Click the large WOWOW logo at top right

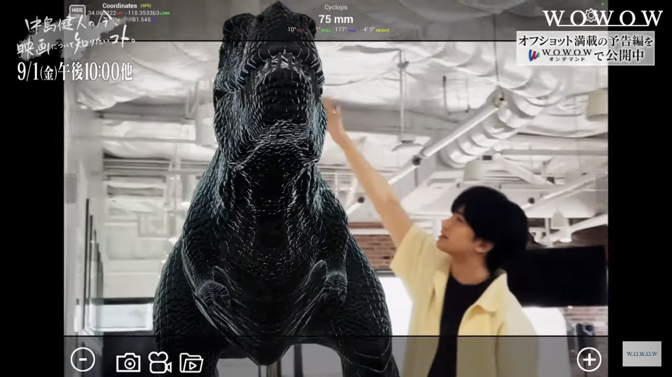tap(602, 18)
